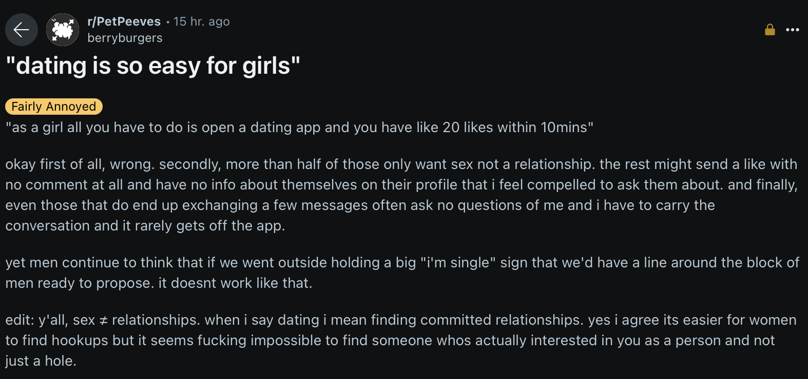
Task: Open berryburgers user profile
Action: click(125, 38)
